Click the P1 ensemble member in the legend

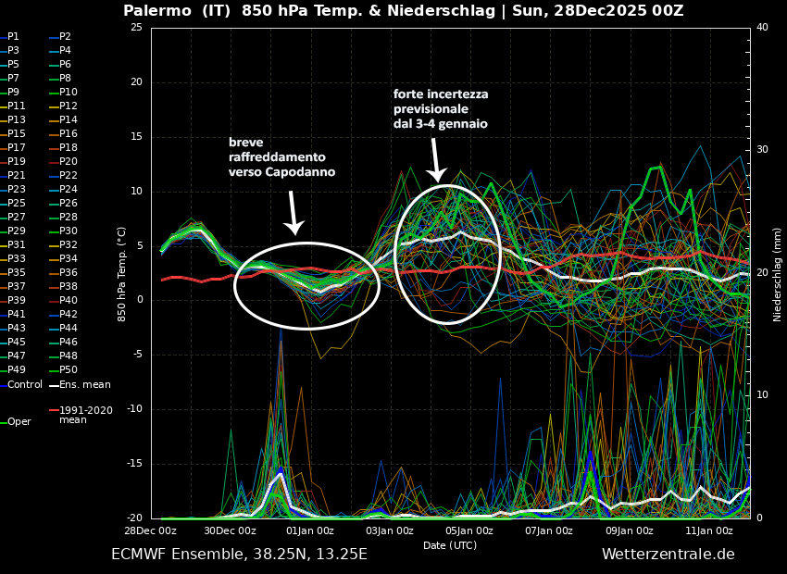12,37
